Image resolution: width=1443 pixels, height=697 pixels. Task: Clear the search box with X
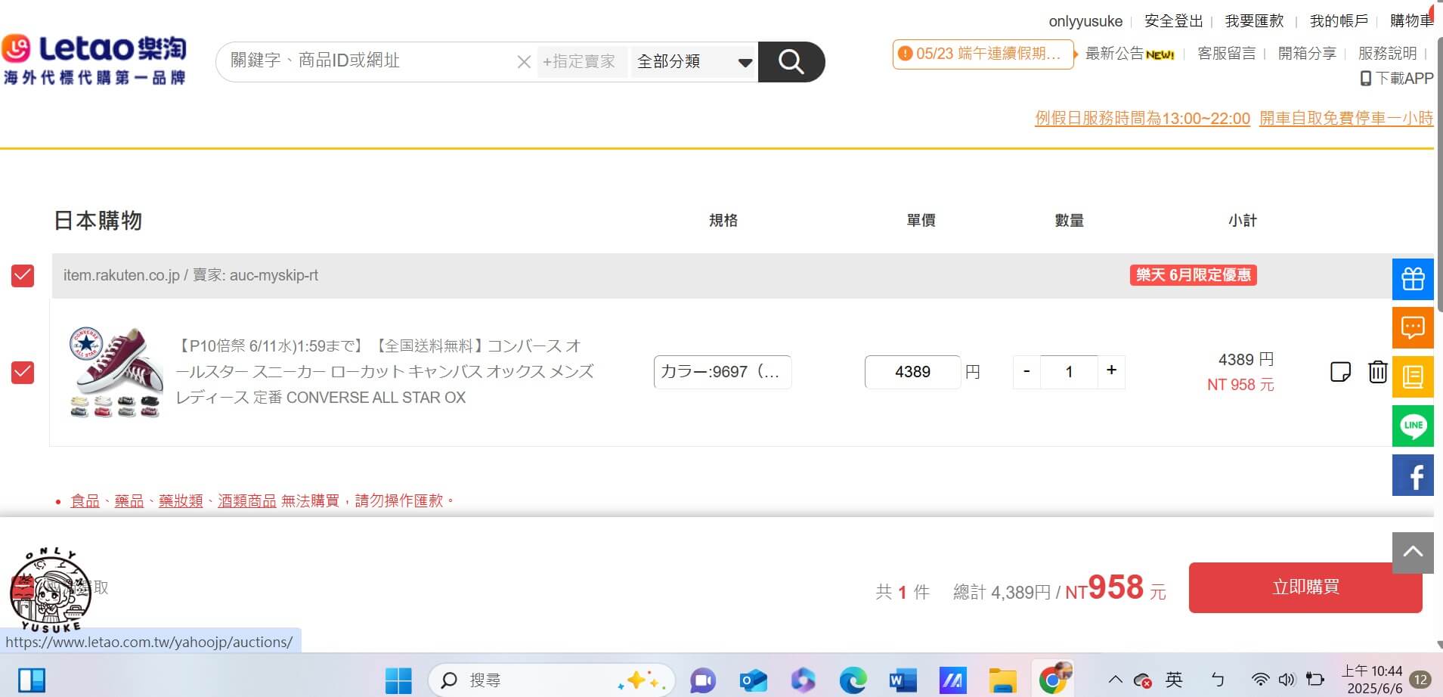(x=523, y=62)
